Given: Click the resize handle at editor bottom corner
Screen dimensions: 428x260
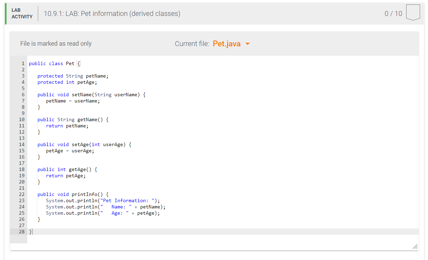Looking at the screenshot, I should click(415, 246).
